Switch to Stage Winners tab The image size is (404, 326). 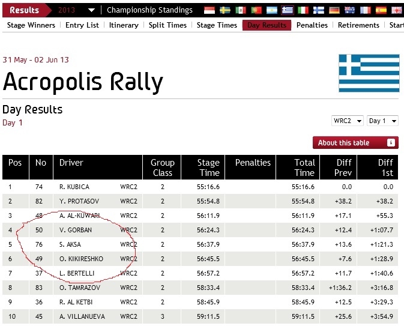coord(30,25)
